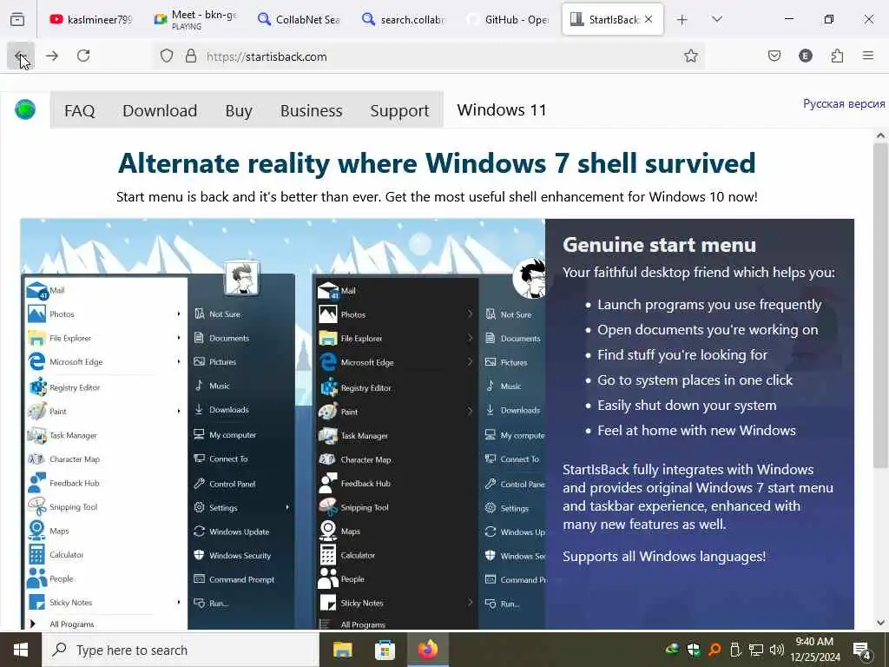Switch to the CollabNet Search tab
889x667 pixels.
pyautogui.click(x=299, y=19)
